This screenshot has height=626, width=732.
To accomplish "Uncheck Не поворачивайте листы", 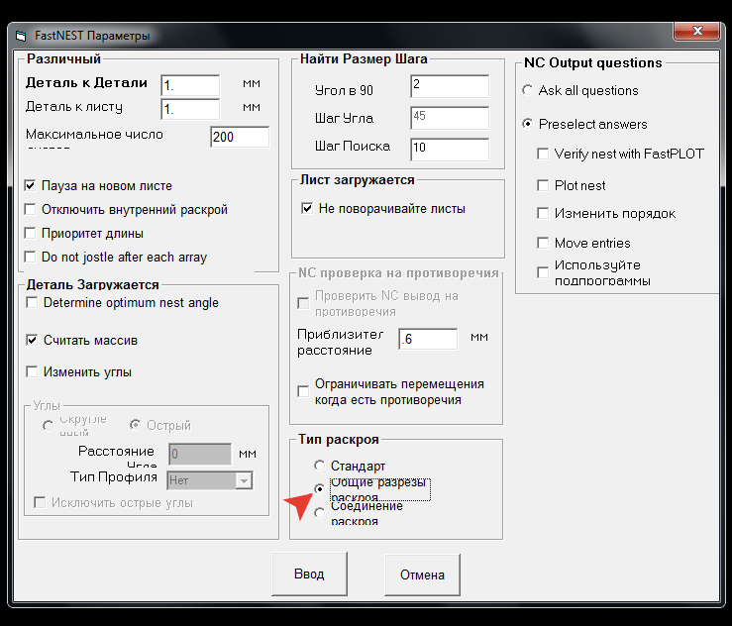I will click(x=307, y=208).
